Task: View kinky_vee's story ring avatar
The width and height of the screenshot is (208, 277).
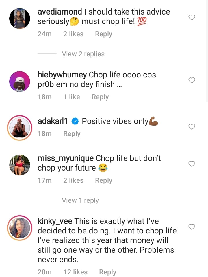Action: pos(20,228)
